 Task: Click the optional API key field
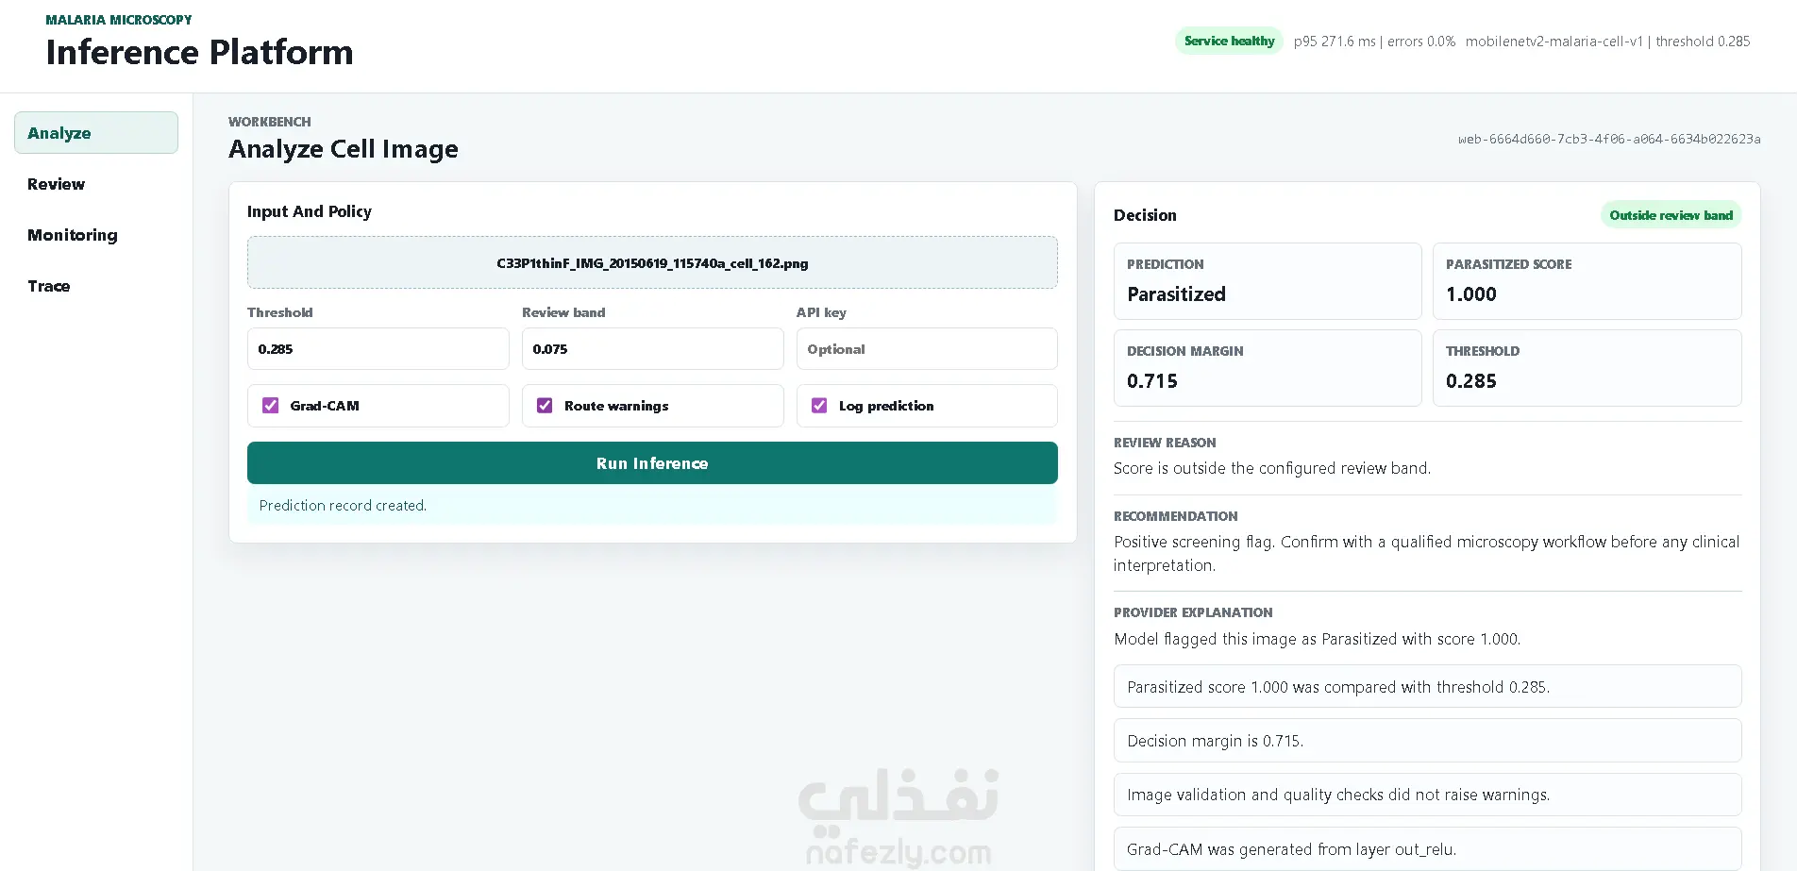927,349
